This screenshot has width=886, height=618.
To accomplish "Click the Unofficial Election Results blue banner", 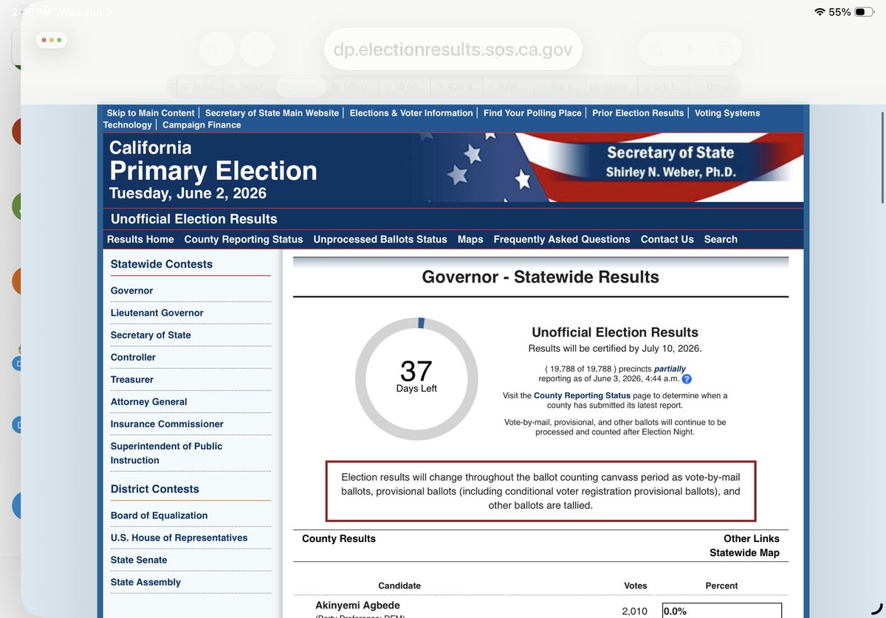I will tap(453, 219).
